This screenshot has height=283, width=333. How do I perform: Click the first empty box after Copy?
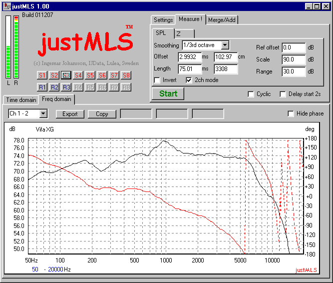(x=136, y=114)
